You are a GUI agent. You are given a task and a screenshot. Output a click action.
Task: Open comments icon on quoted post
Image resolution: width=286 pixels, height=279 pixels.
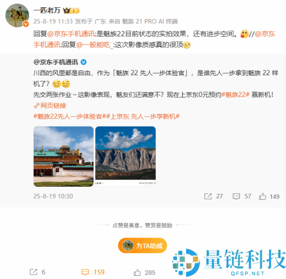pos(236,197)
